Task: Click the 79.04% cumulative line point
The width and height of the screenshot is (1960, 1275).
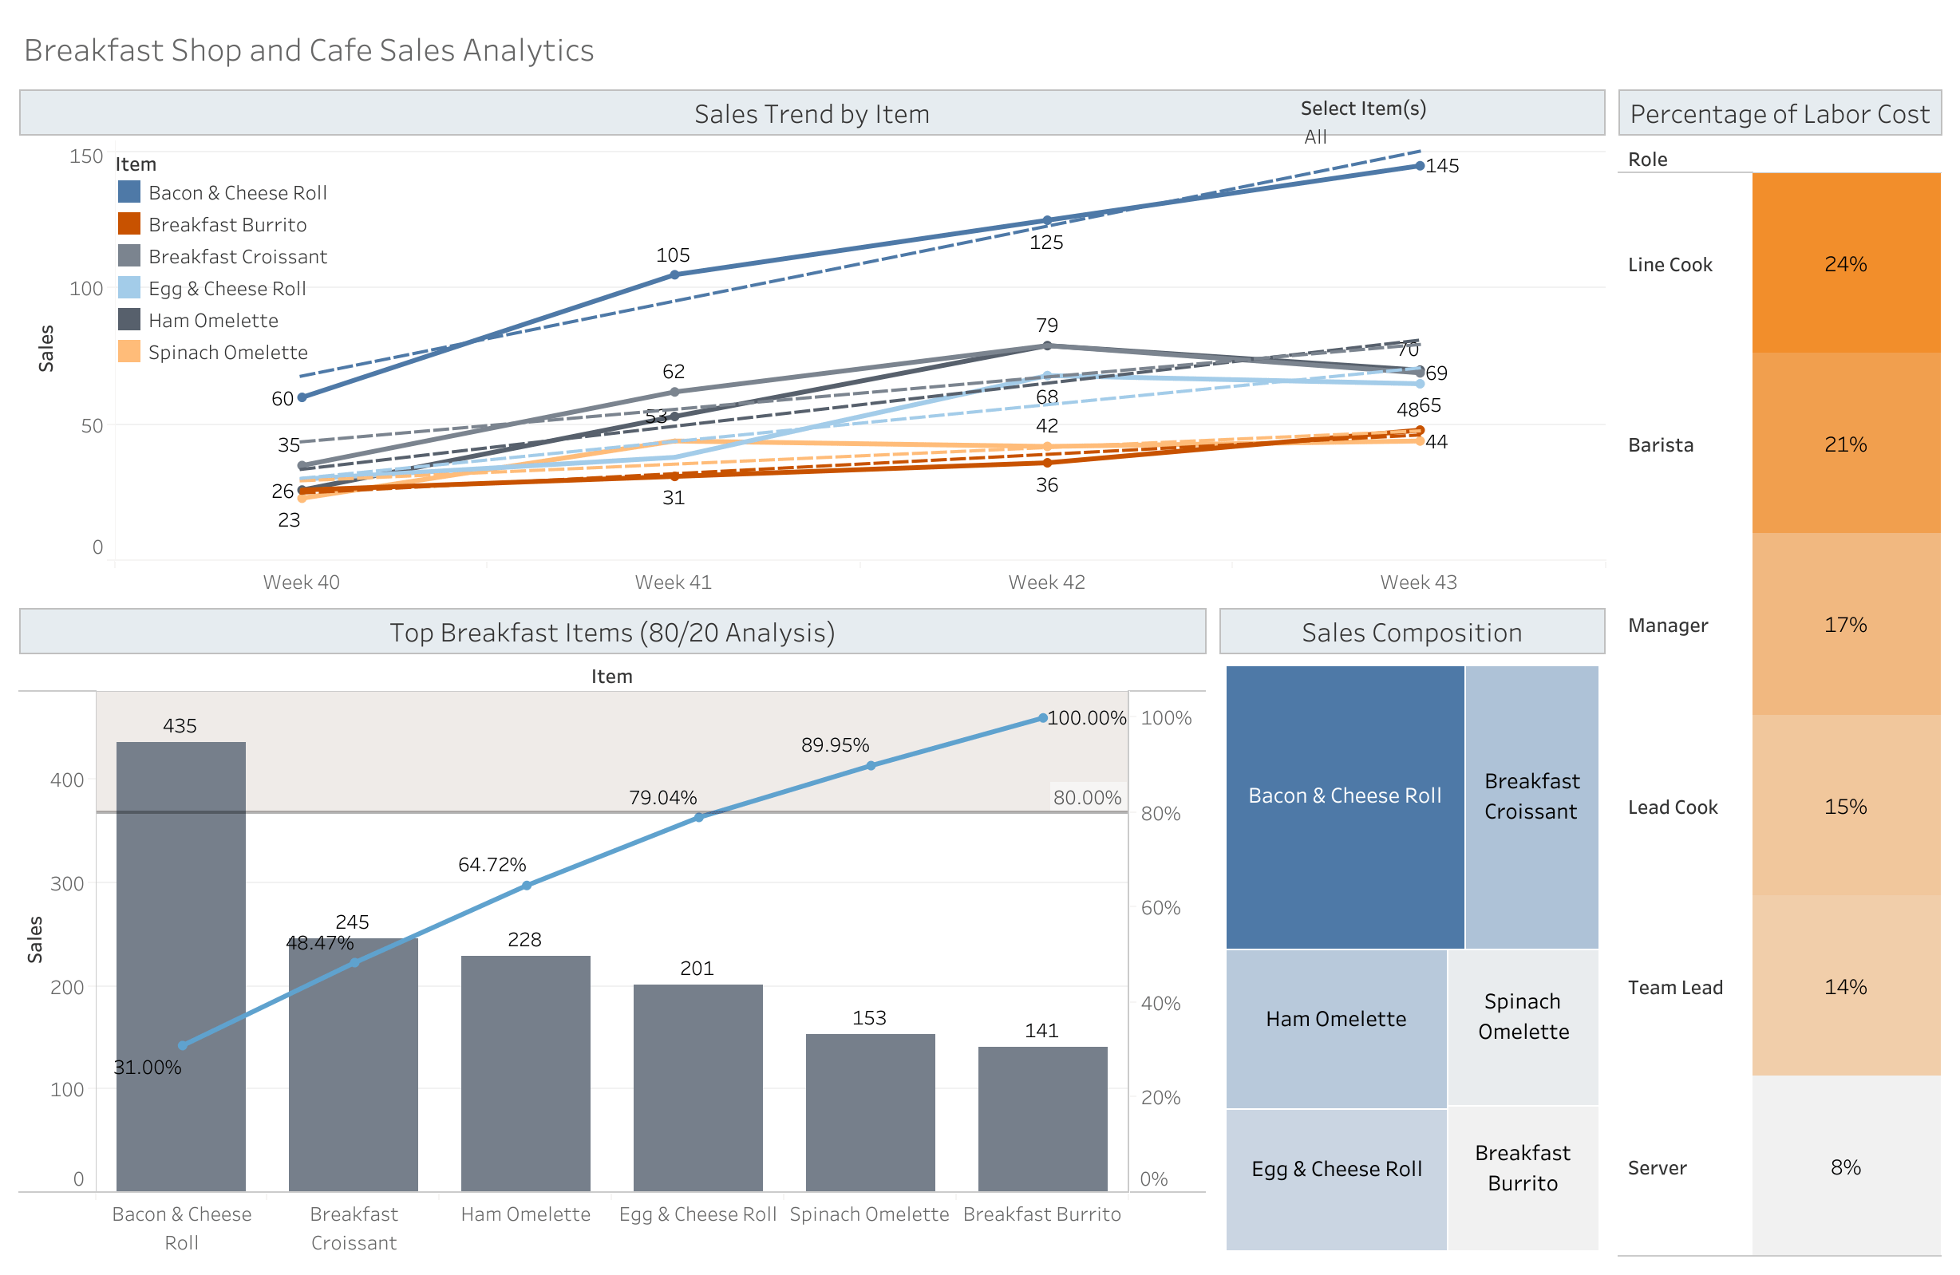Action: click(x=699, y=817)
